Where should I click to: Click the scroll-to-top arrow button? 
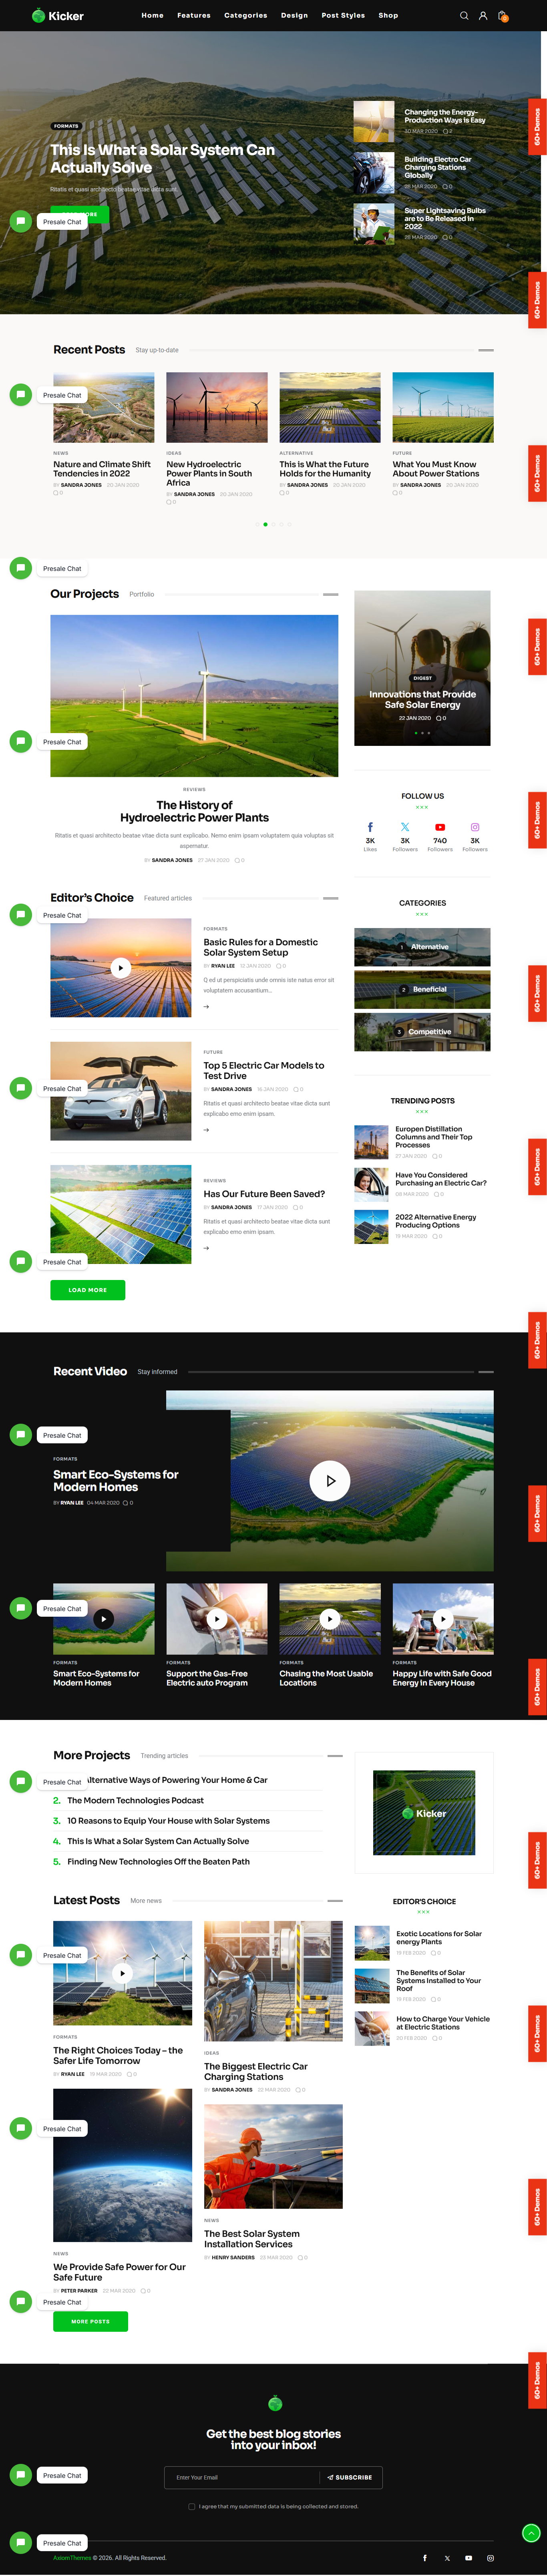coord(531,2532)
